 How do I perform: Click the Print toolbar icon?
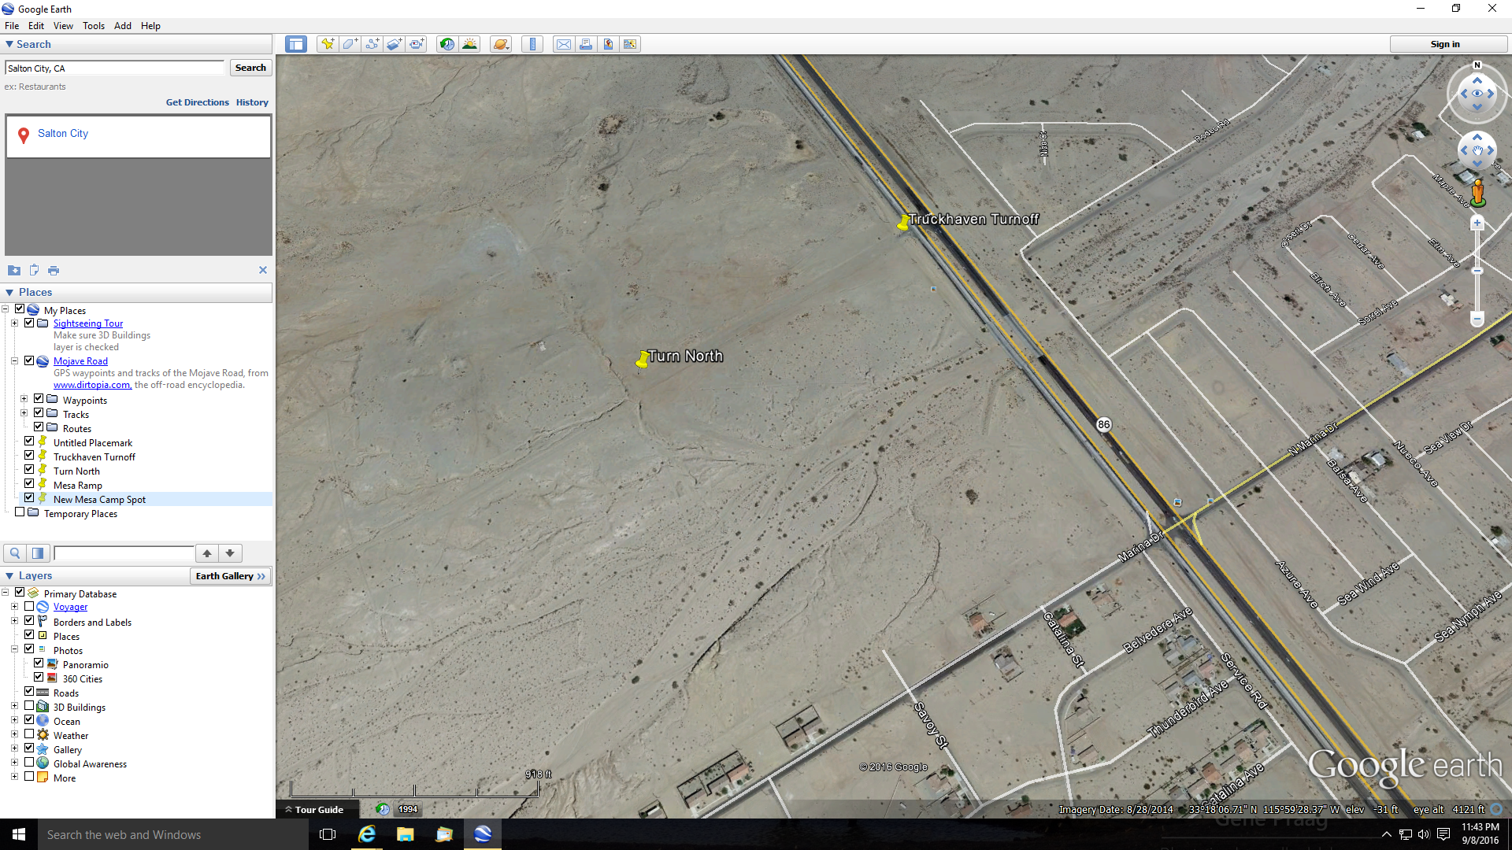tap(586, 44)
